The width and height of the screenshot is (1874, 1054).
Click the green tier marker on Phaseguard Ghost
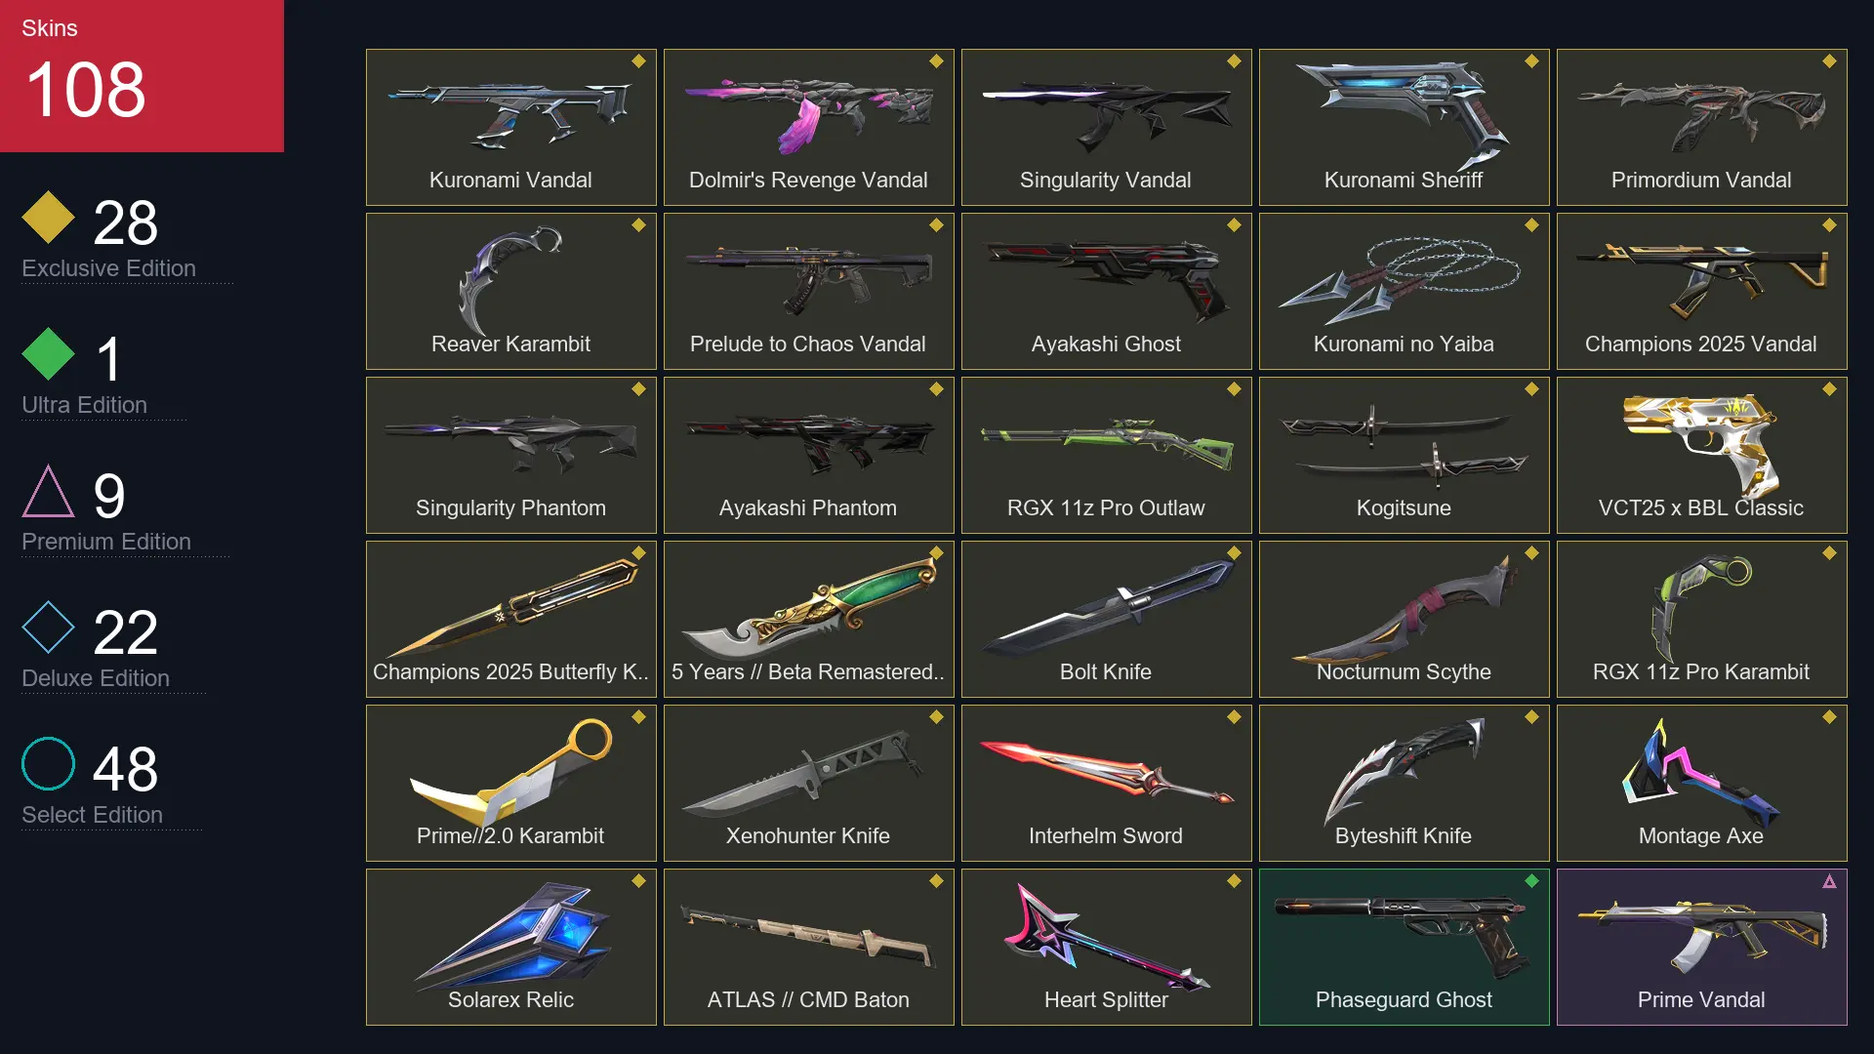[1531, 880]
